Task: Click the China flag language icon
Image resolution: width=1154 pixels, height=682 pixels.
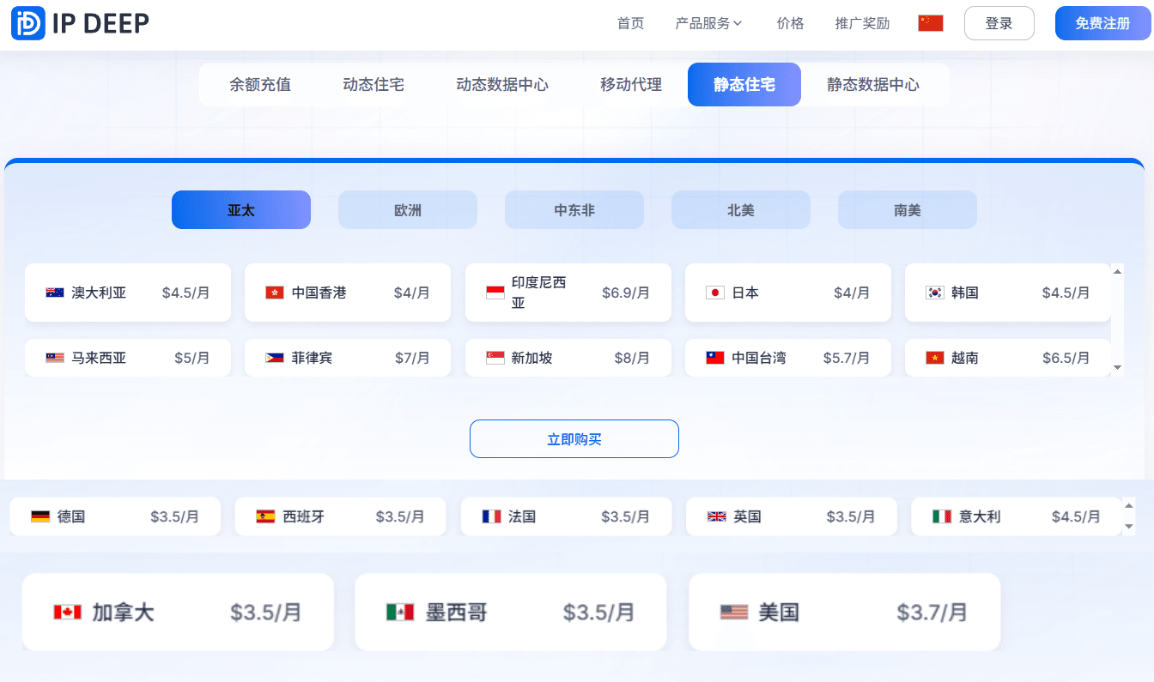Action: pyautogui.click(x=930, y=23)
